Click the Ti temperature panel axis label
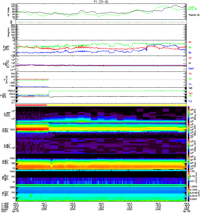The width and height of the screenshot is (202, 215). tap(3, 96)
